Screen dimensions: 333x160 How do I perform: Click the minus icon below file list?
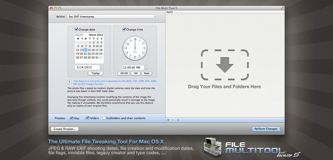[x=173, y=120]
